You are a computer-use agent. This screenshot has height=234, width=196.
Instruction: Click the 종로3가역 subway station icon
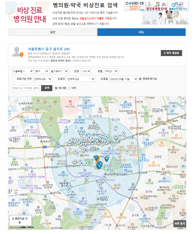[42, 141]
